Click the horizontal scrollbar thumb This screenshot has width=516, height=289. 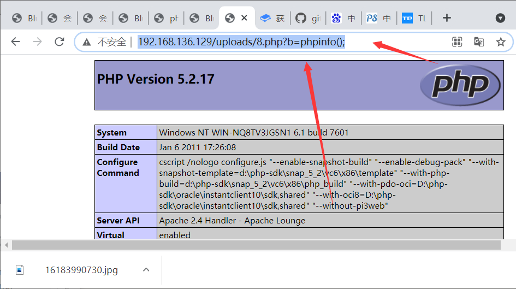pyautogui.click(x=256, y=245)
